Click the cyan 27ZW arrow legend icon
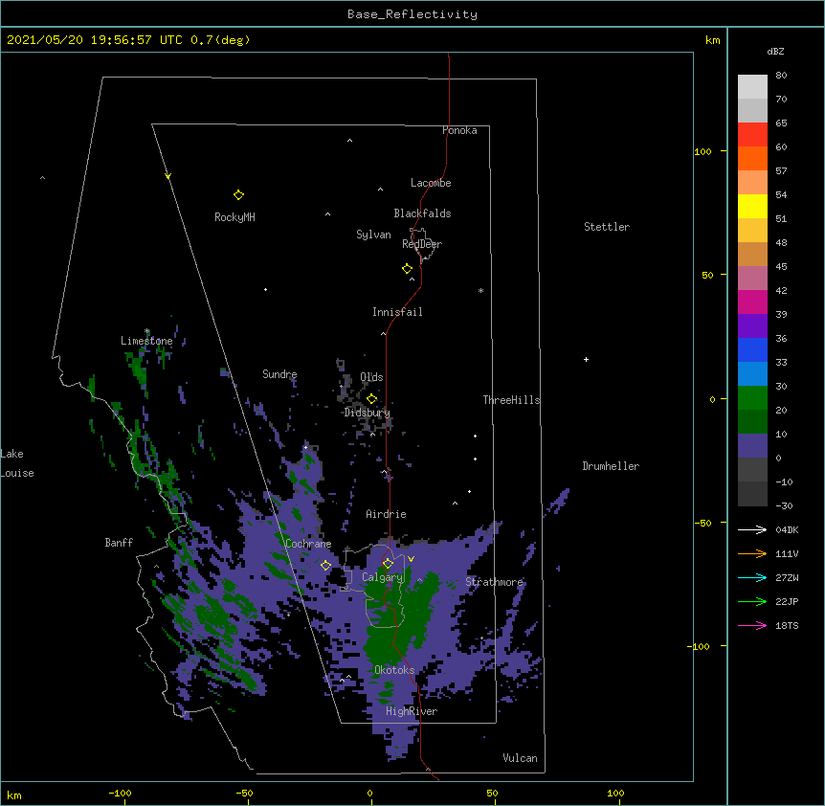Image resolution: width=825 pixels, height=806 pixels. click(x=752, y=577)
